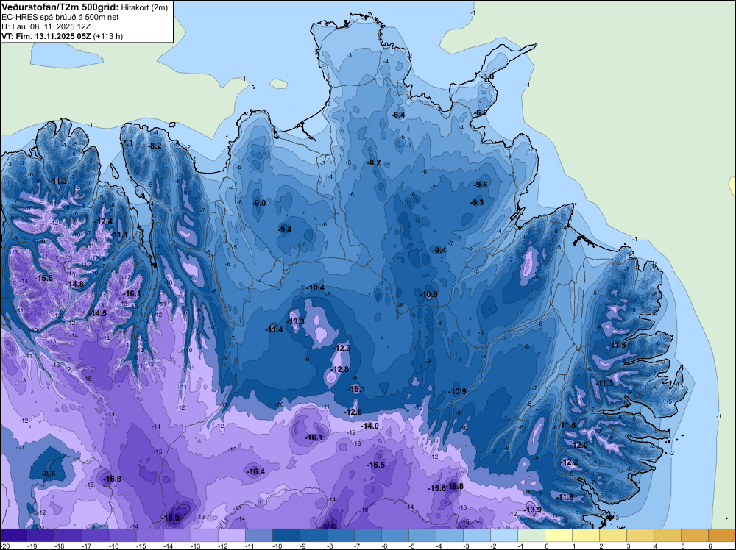Click the -16.4 temperature label
This screenshot has width=736, height=550.
256,472
